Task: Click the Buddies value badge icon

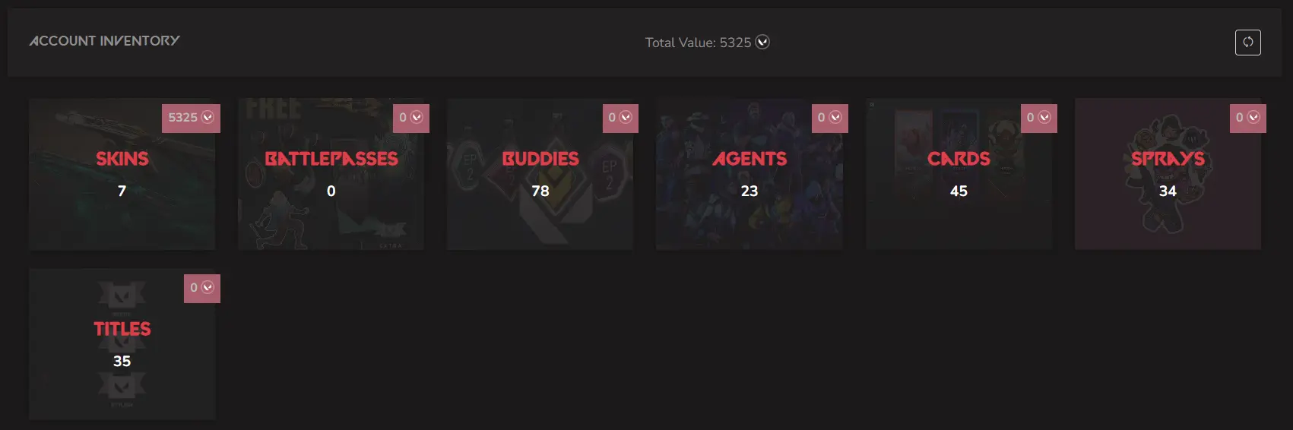Action: pos(626,117)
